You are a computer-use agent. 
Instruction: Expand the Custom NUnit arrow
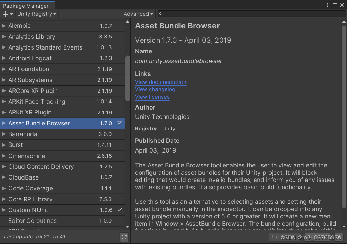(x=4, y=210)
